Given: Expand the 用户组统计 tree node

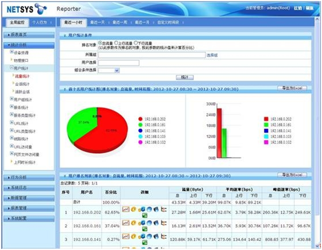Looking at the screenshot, I should (12, 99).
